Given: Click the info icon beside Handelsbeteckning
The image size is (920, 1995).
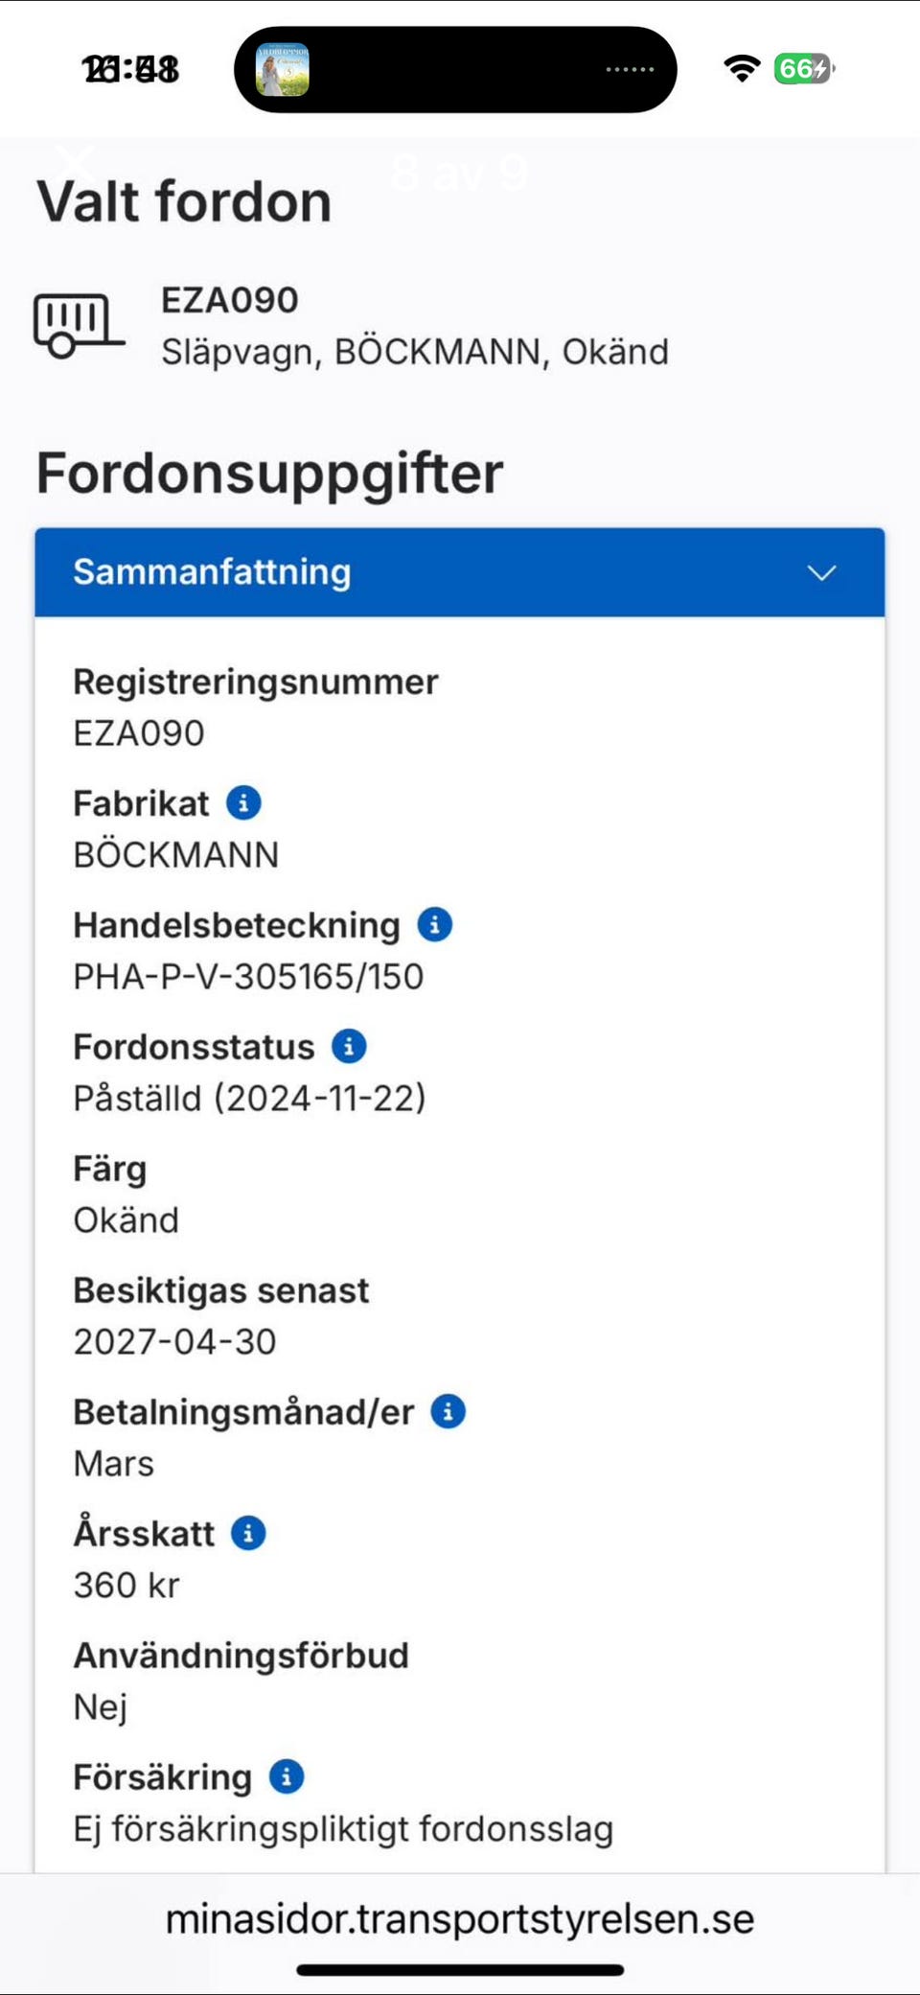Looking at the screenshot, I should (434, 924).
